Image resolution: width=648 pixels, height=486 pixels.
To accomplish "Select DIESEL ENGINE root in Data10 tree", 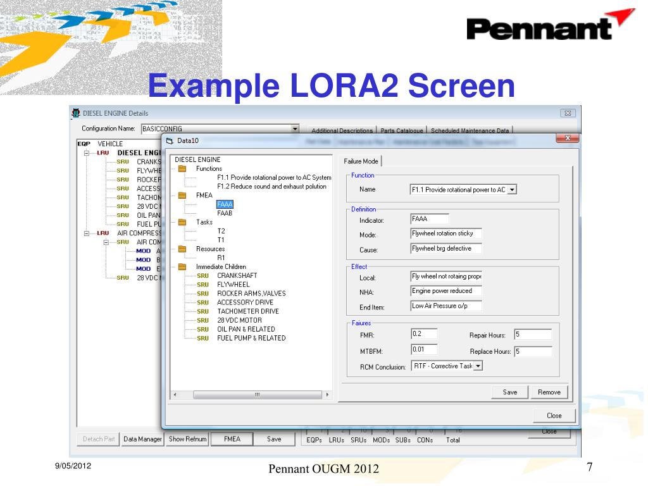I will coord(197,159).
